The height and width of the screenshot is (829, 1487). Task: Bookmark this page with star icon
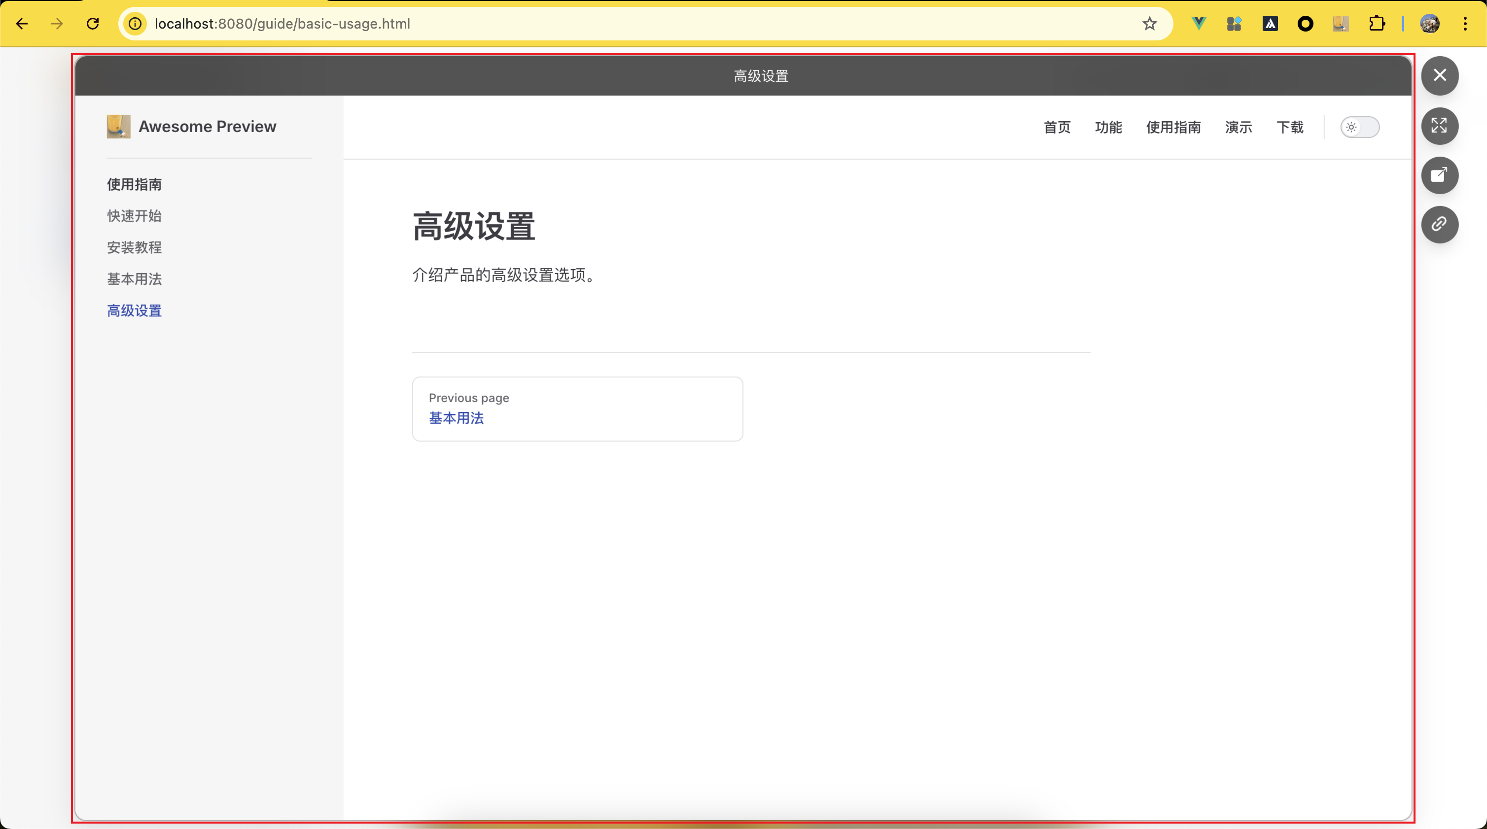[1149, 24]
